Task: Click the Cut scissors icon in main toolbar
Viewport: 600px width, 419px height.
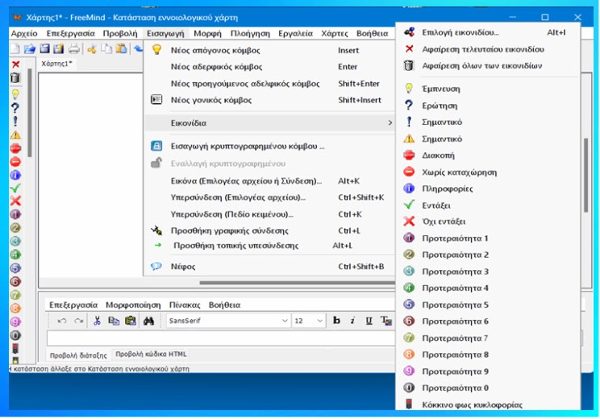Action: (x=91, y=48)
